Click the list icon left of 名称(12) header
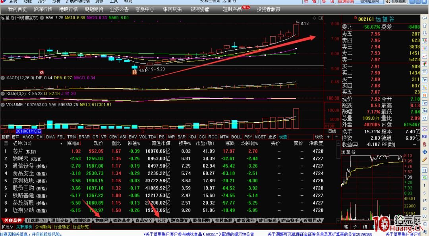The image size is (429, 236). pyautogui.click(x=6, y=143)
